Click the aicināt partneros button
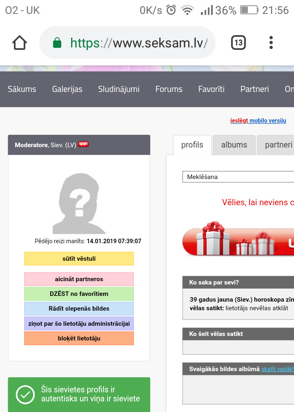Viewport: 294px width, 412px height. click(79, 279)
